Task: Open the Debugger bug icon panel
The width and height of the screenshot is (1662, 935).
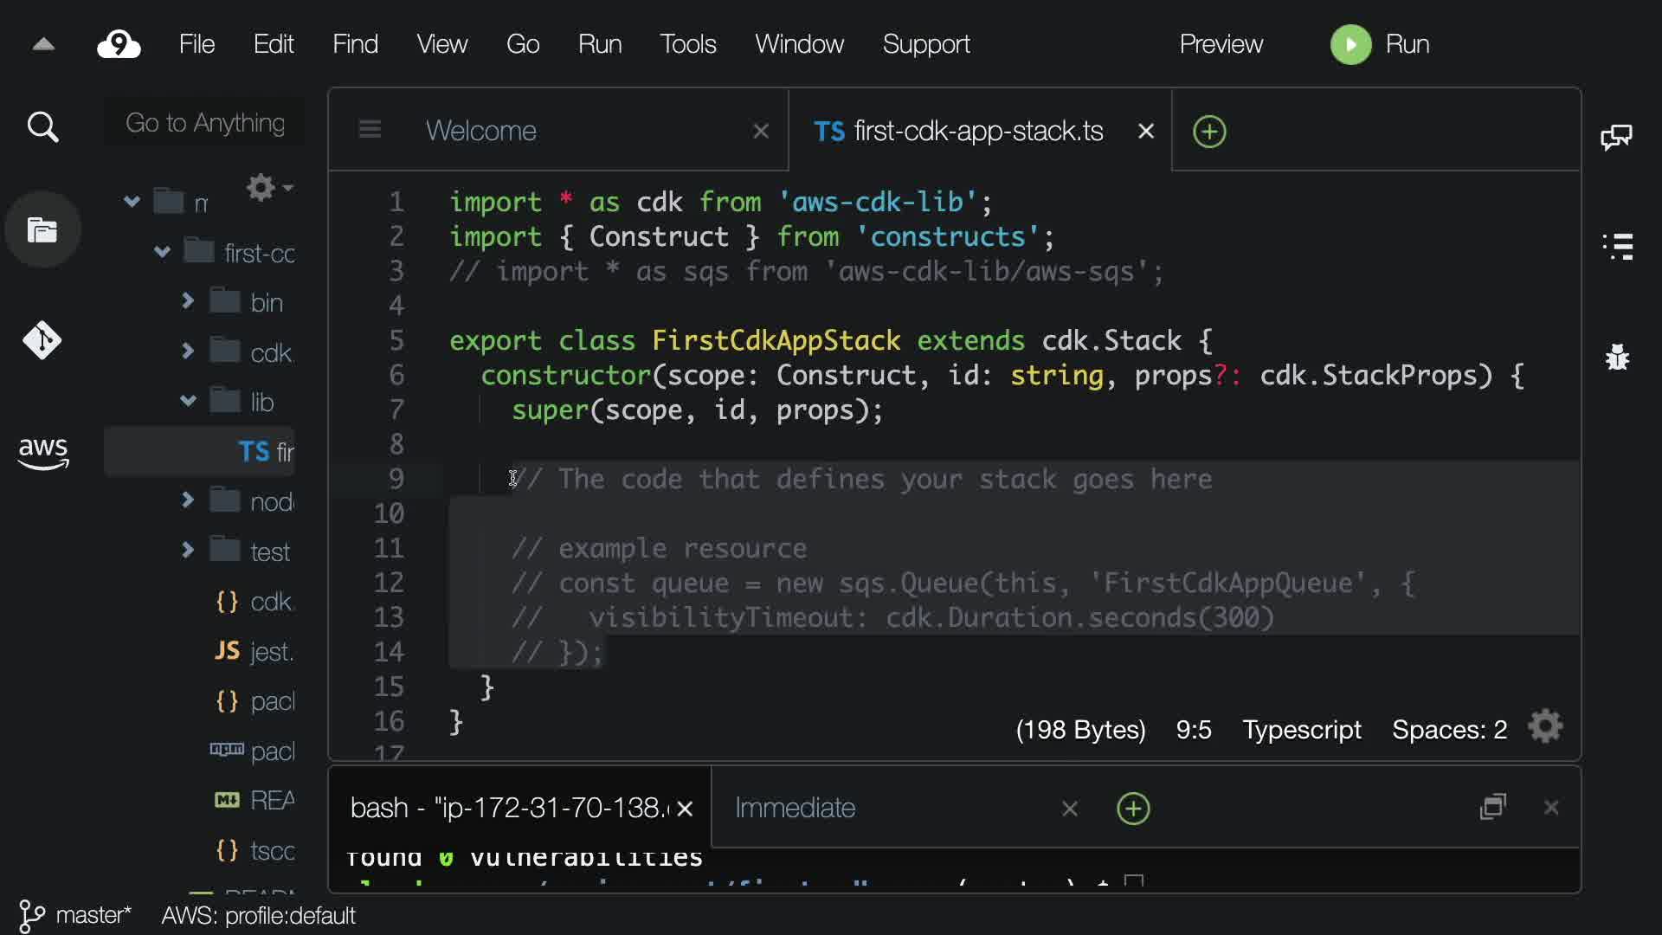Action: [1617, 357]
